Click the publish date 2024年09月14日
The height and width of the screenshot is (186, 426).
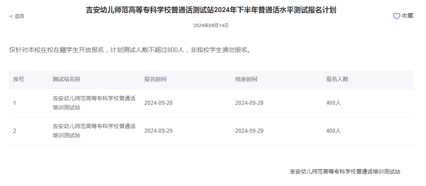(x=211, y=25)
